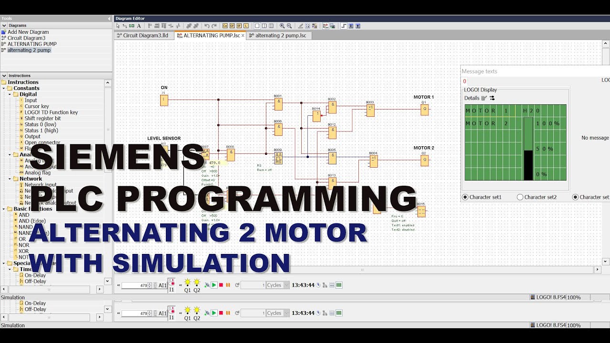Click the Q2 output lamp indicator
The image size is (610, 343).
pos(197,285)
